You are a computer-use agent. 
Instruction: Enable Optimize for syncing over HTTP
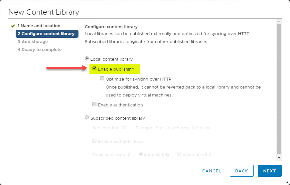102,79
